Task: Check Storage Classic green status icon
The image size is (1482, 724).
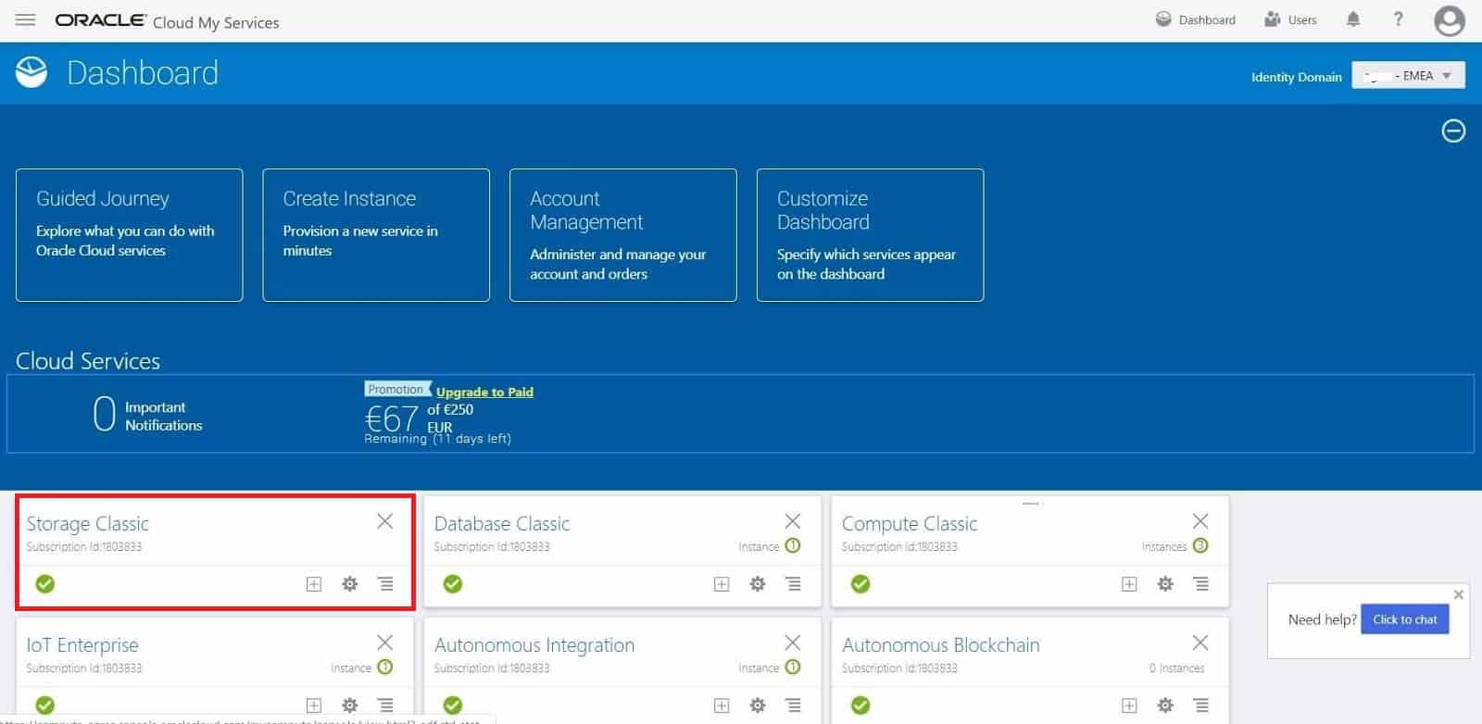Action: (x=45, y=584)
